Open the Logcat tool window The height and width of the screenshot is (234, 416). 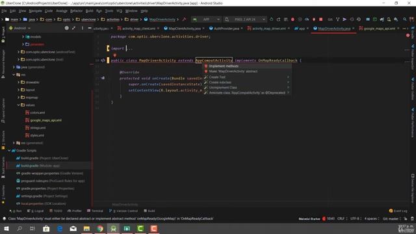point(35,211)
